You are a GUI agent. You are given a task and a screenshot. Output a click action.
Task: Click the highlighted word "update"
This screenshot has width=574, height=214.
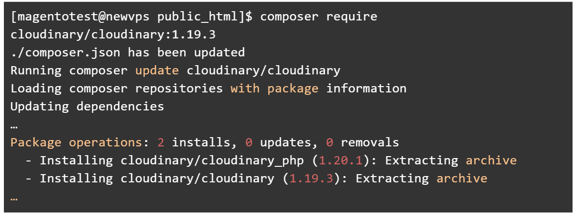click(x=157, y=71)
